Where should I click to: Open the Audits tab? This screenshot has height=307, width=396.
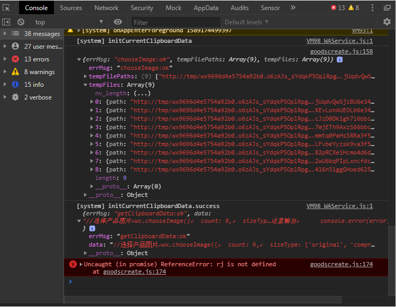(240, 8)
